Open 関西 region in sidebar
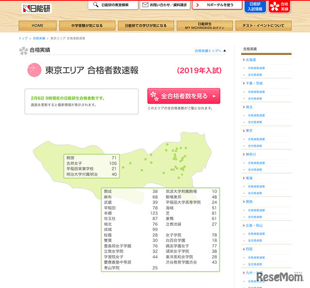The width and height of the screenshot is (310, 288). (249, 202)
